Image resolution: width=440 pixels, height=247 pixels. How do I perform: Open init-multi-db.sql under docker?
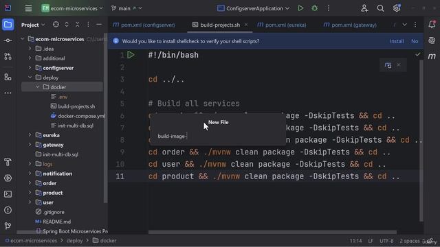[x=72, y=126]
